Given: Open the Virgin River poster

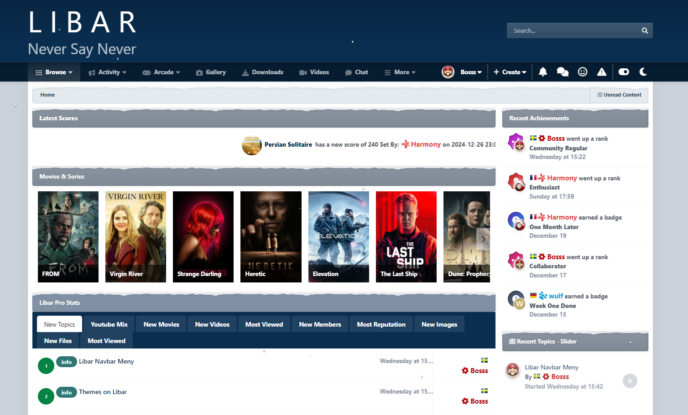Looking at the screenshot, I should click(x=136, y=237).
